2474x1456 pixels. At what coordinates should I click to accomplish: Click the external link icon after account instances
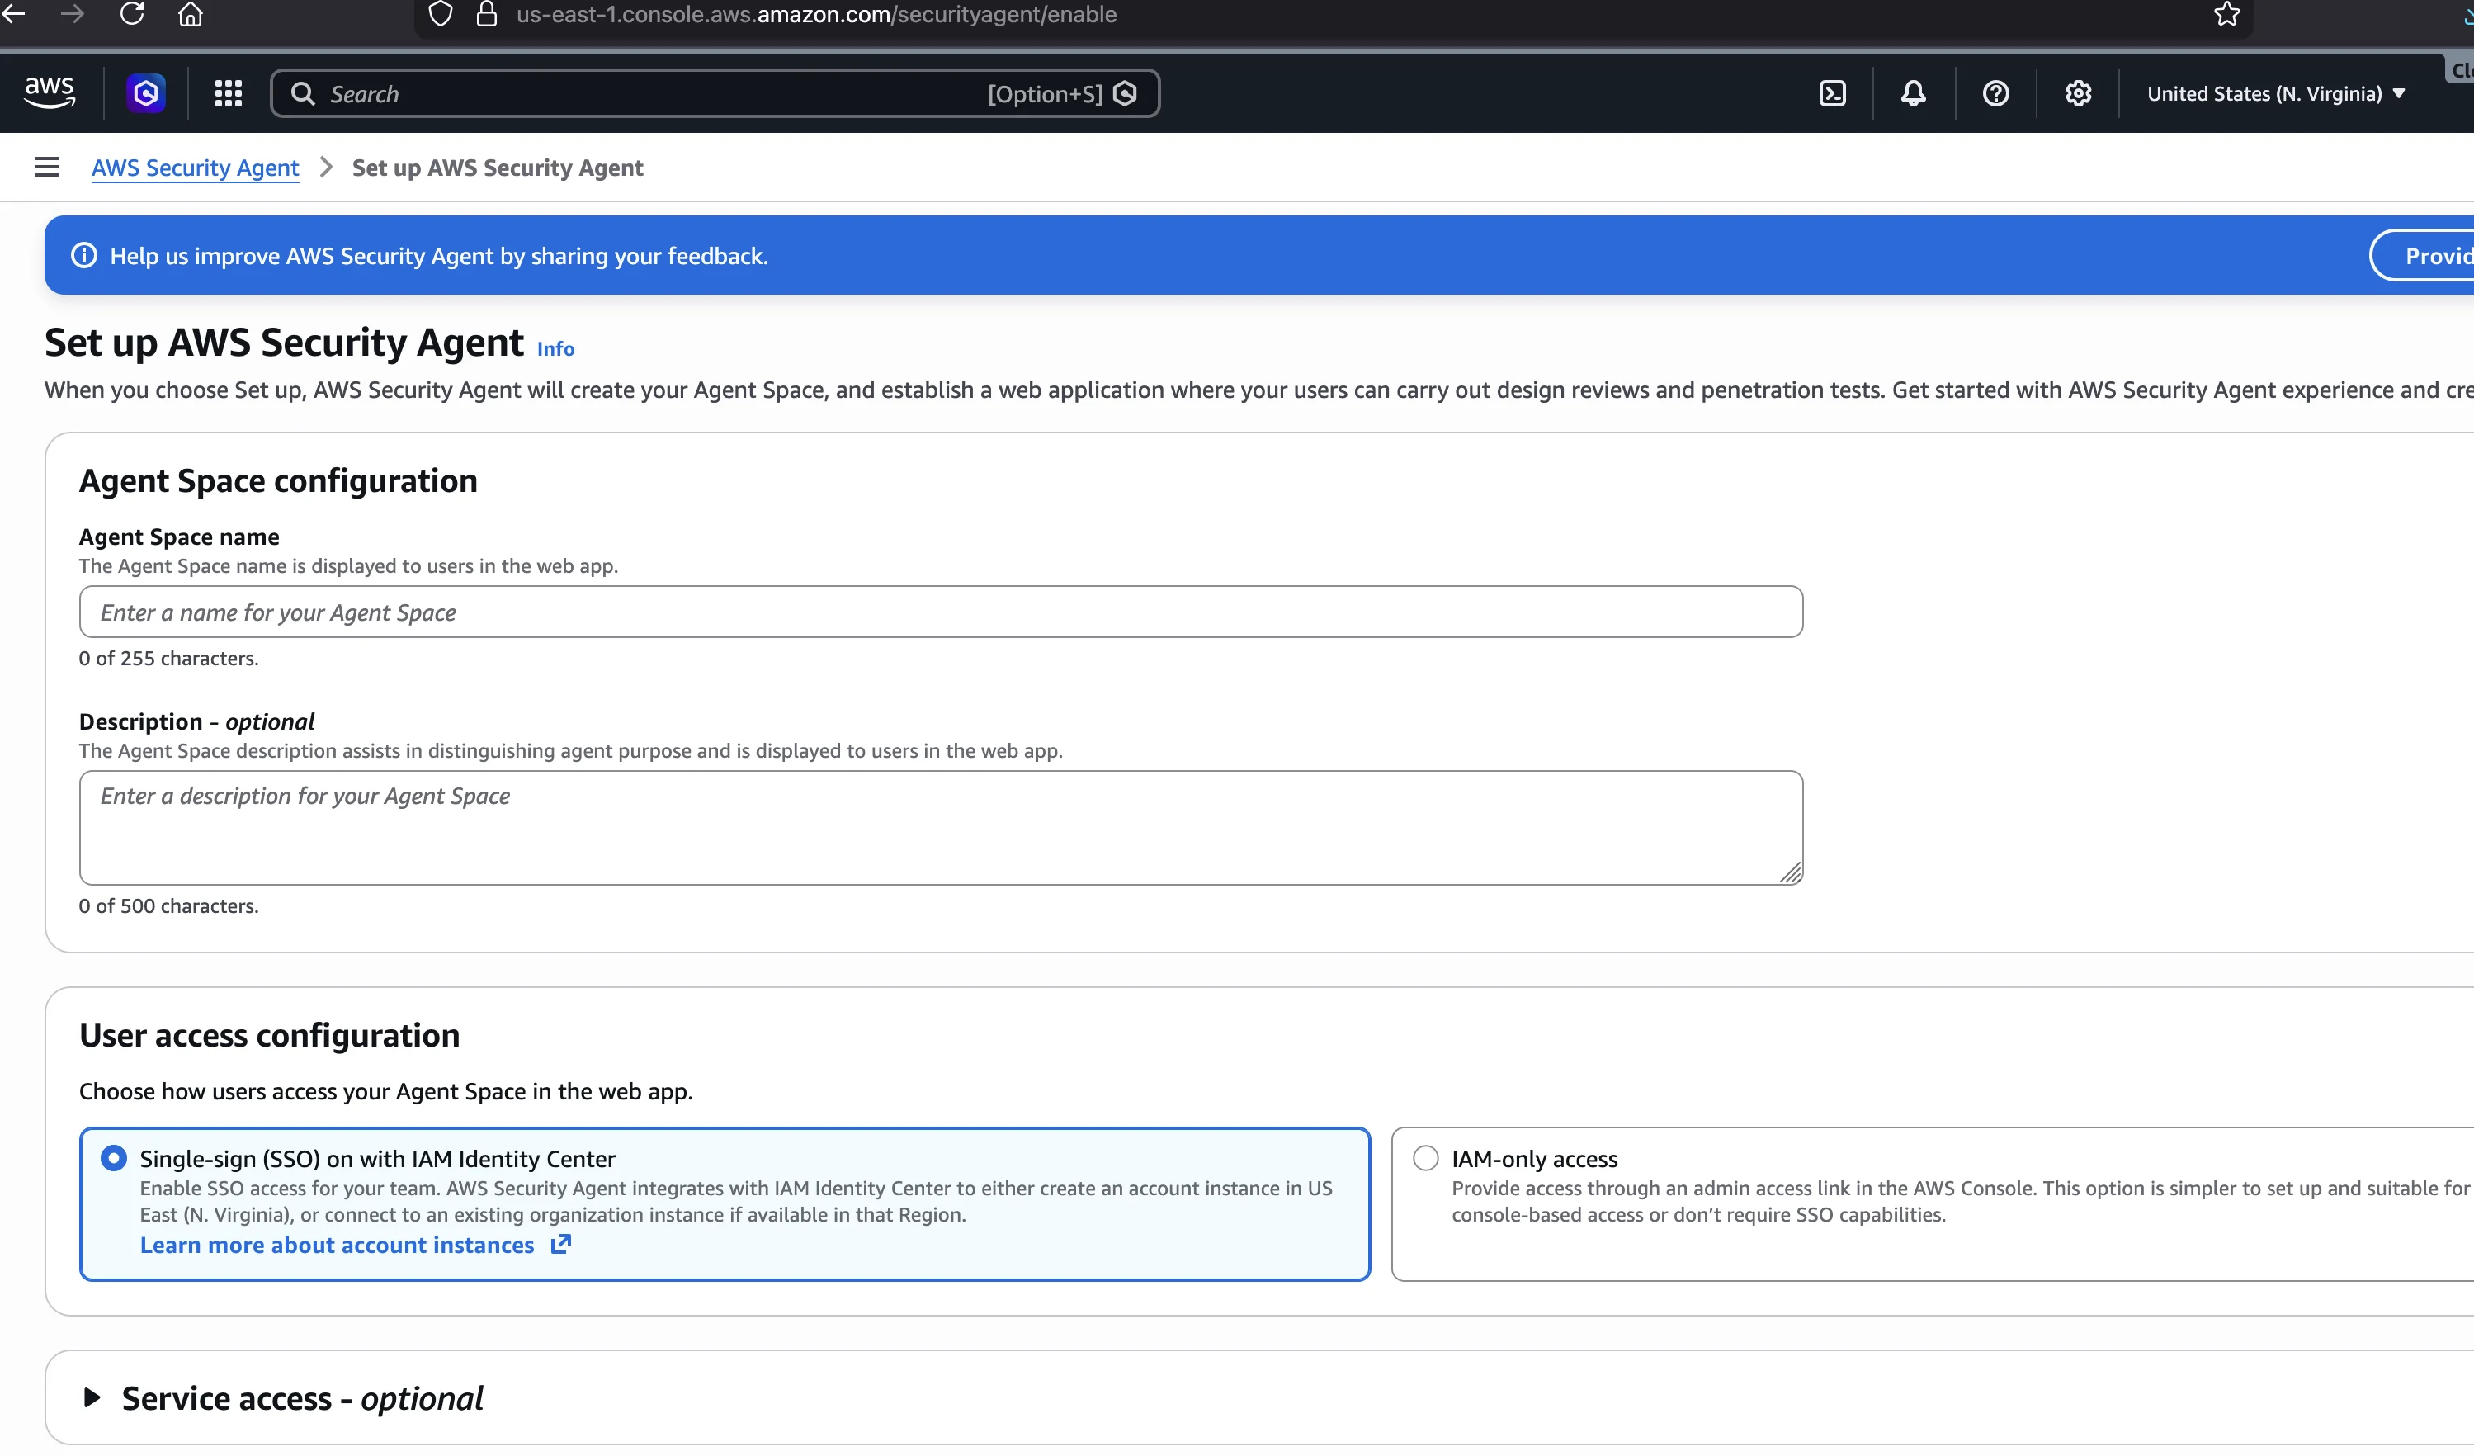(560, 1244)
